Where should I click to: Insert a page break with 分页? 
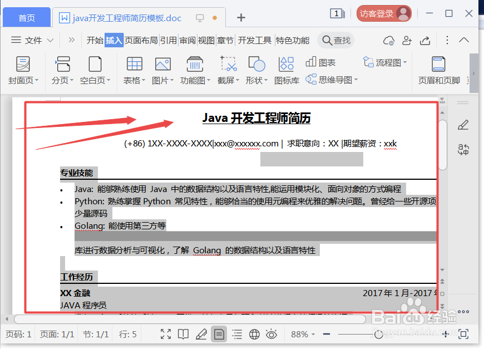62,71
